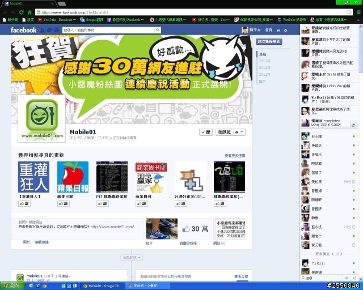Hide the chat sidebar with the arrow icon
The height and width of the screenshot is (290, 363).
click(354, 278)
